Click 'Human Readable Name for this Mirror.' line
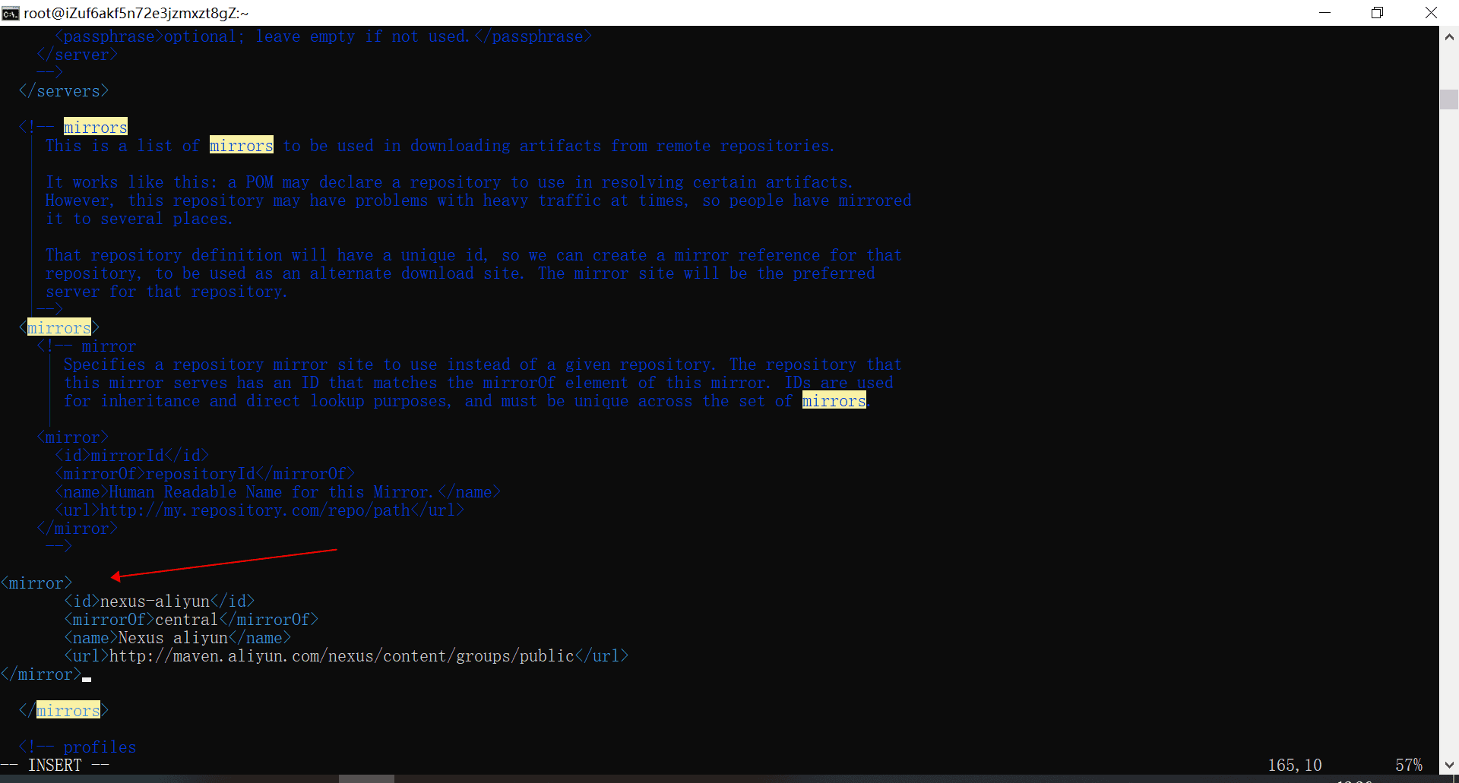The height and width of the screenshot is (783, 1459). coord(278,492)
